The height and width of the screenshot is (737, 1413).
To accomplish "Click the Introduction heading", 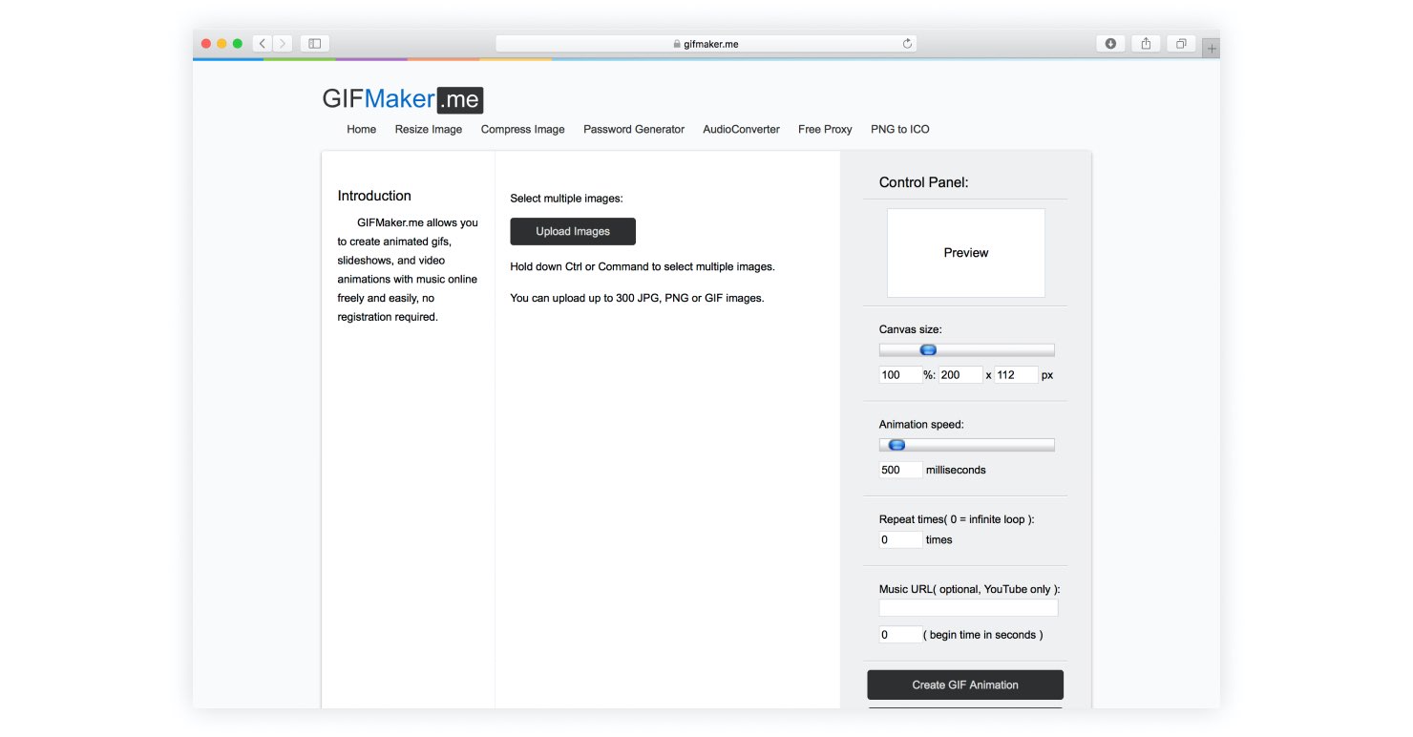I will [x=374, y=196].
